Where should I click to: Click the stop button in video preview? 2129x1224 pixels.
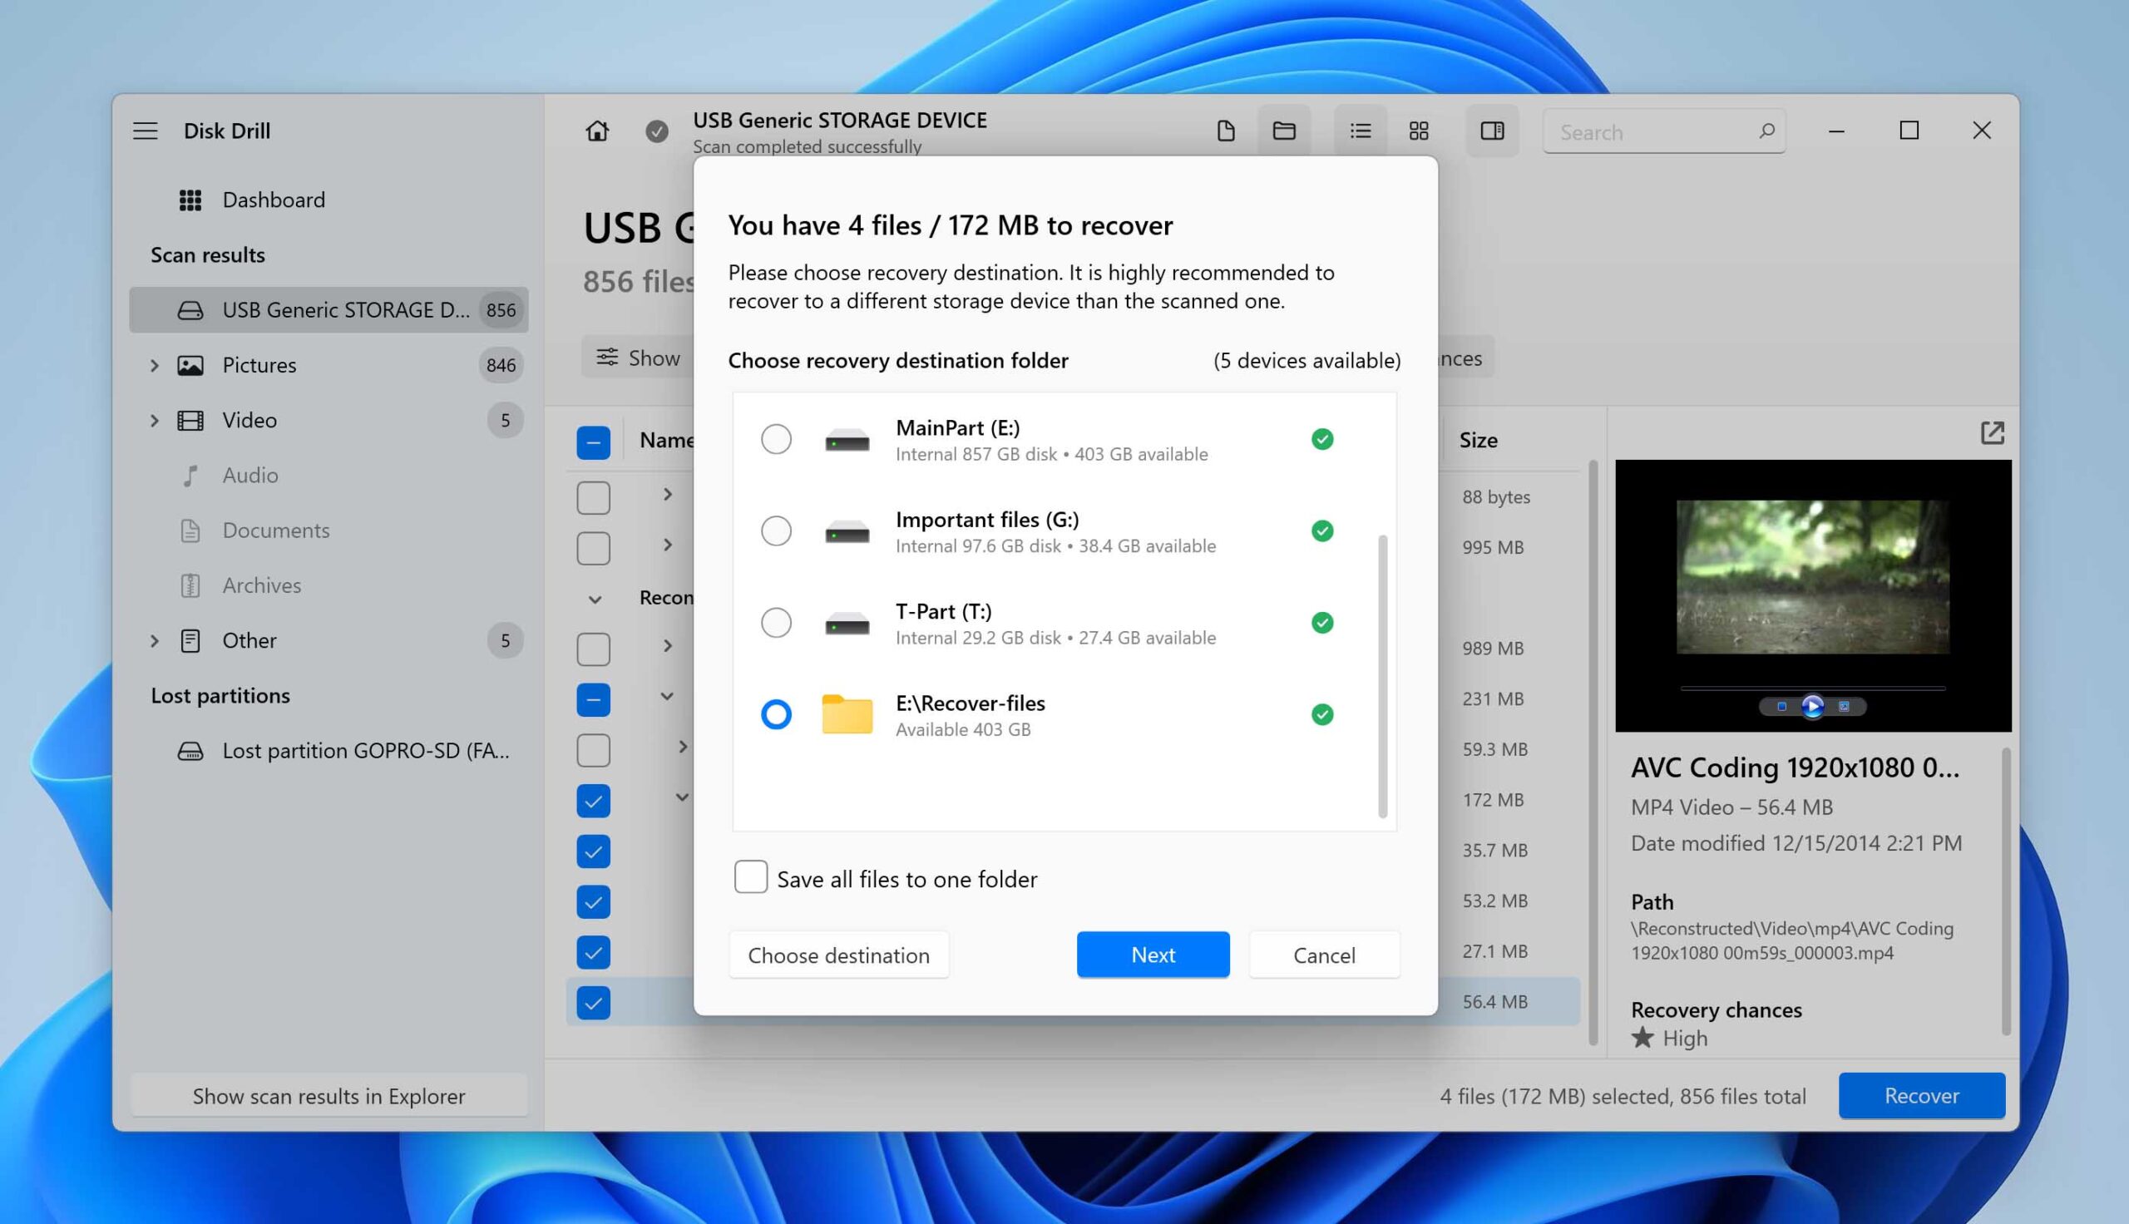tap(1781, 706)
